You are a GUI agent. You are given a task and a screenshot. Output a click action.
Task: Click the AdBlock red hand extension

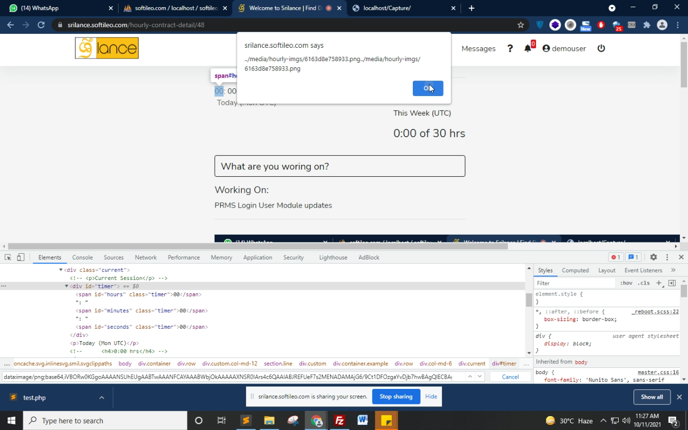(x=601, y=25)
